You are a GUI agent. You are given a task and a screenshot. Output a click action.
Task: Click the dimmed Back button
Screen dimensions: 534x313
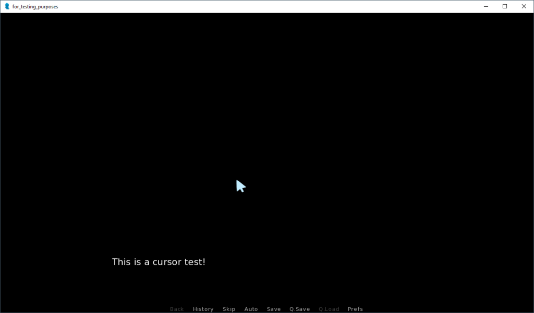tap(177, 309)
